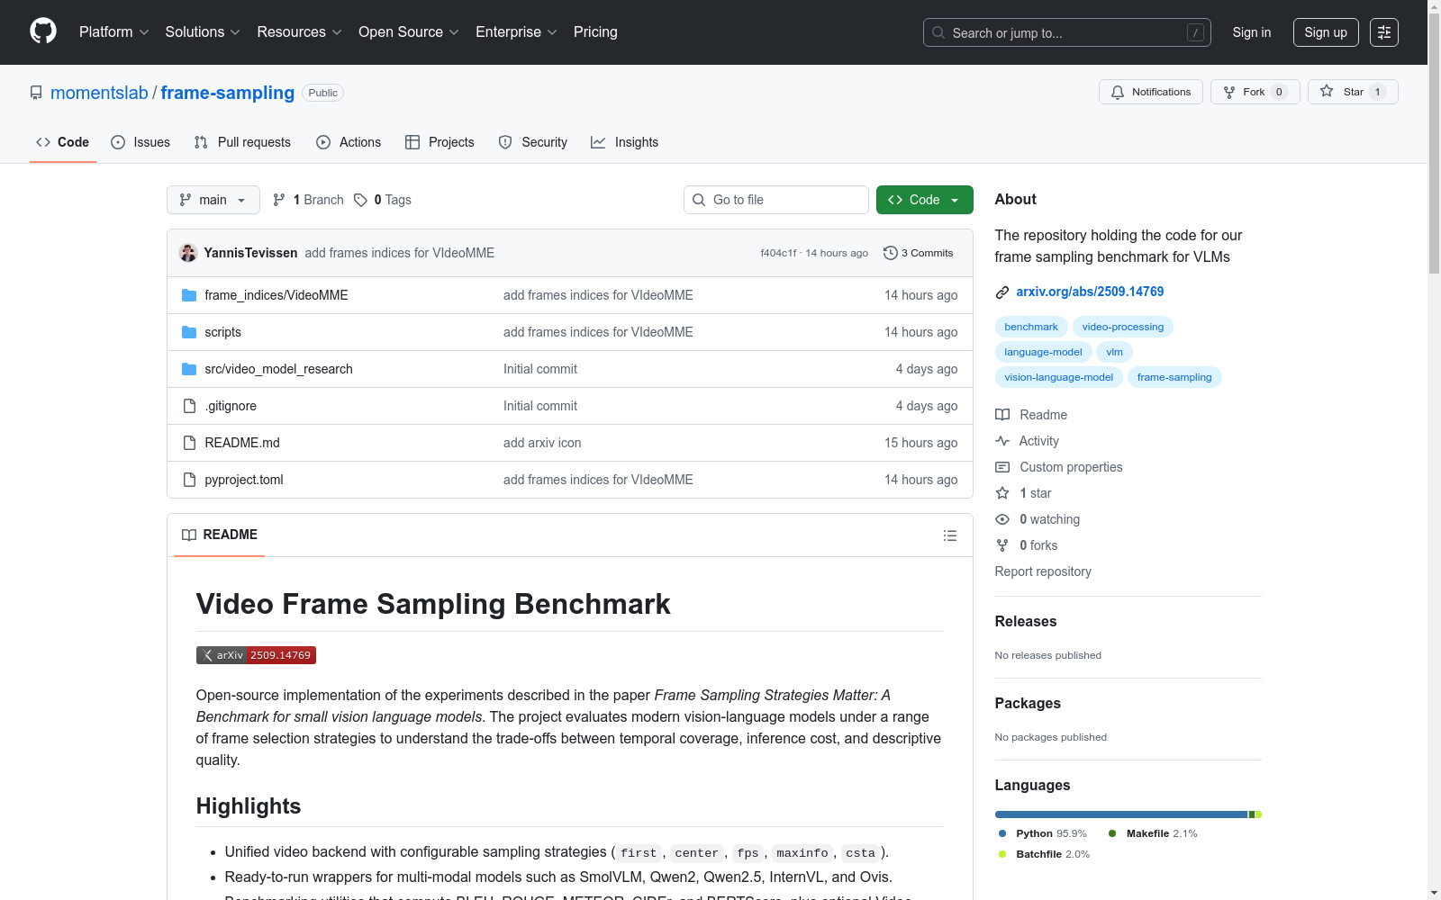Click the arXiv 2509.14769 badge
1441x900 pixels.
coord(256,655)
